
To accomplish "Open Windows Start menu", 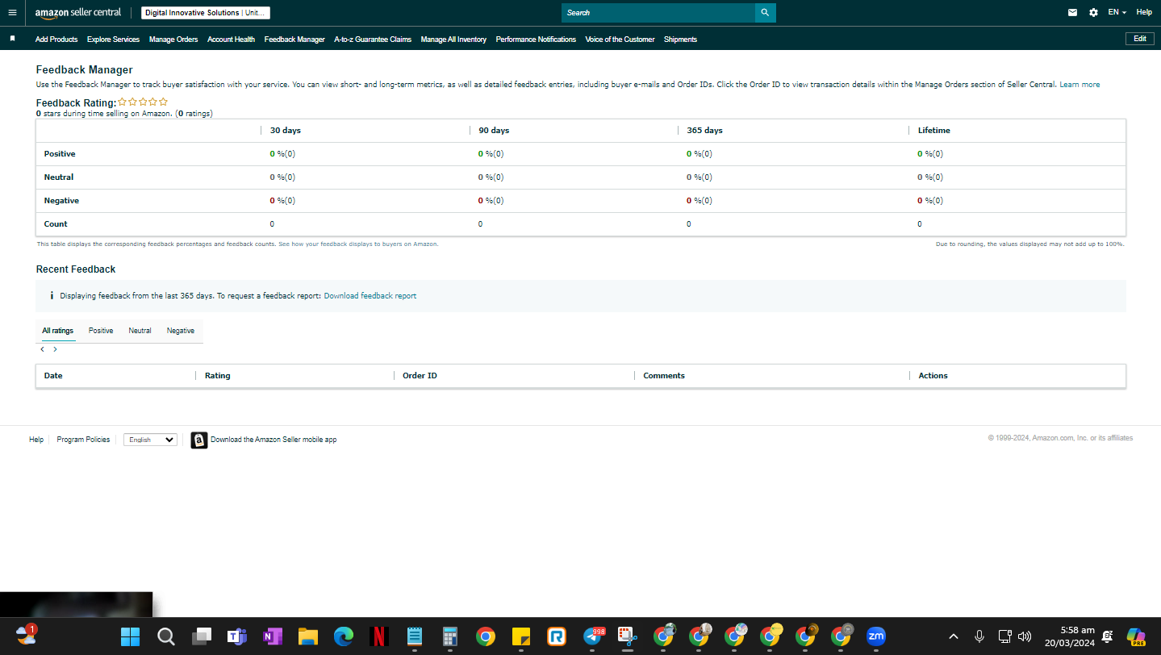I will point(130,636).
